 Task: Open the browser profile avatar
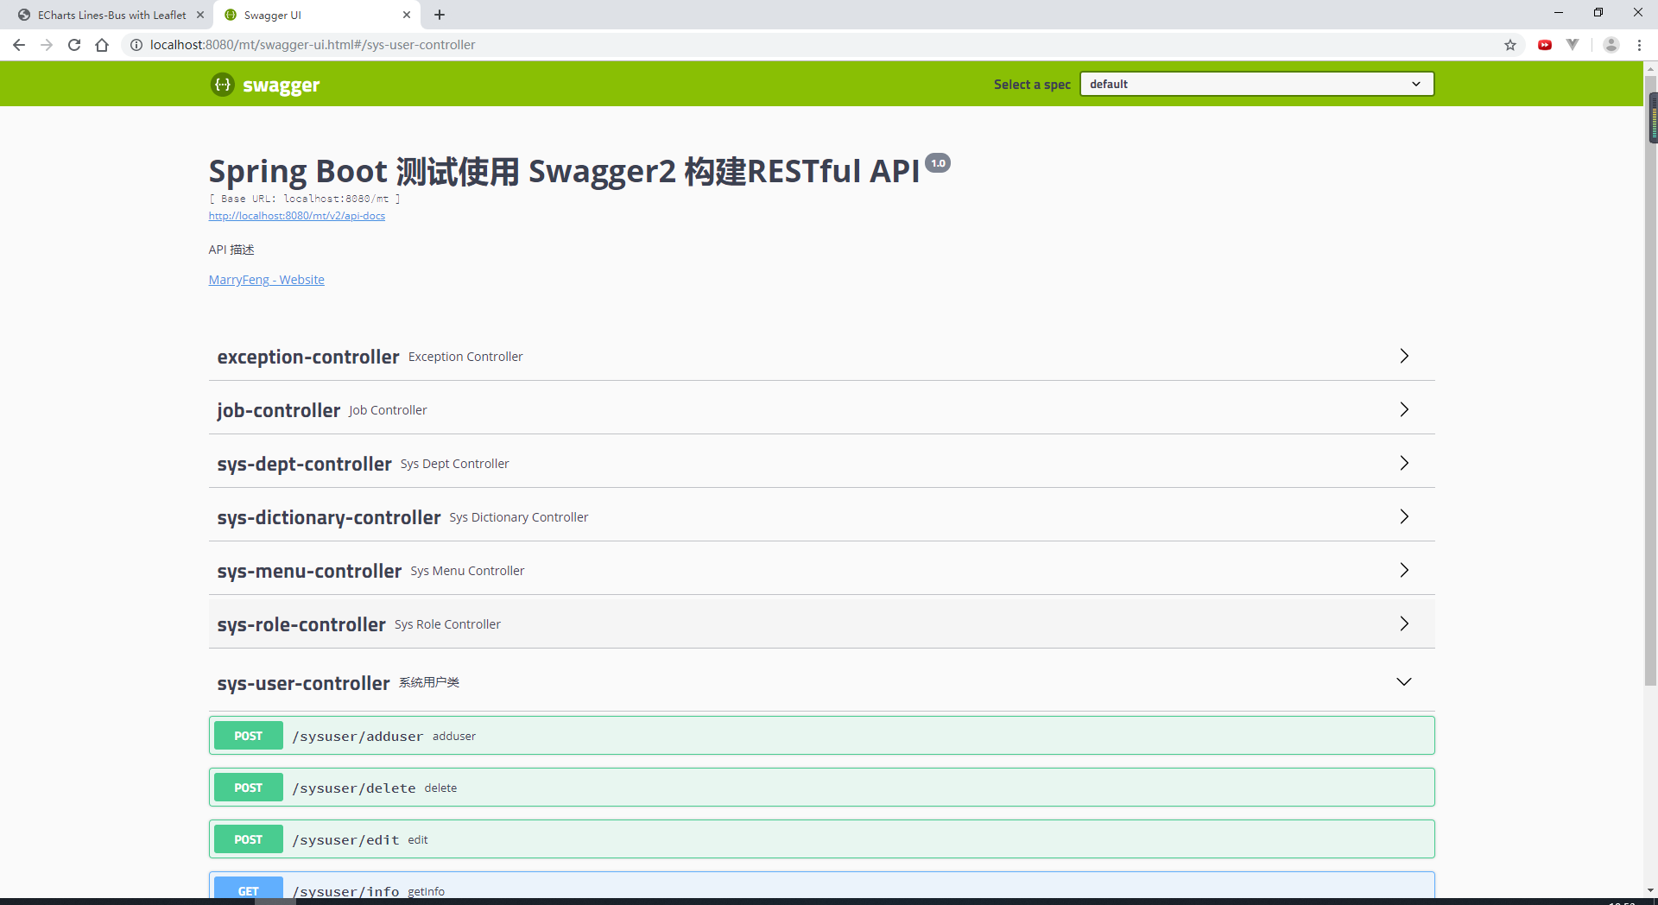tap(1611, 45)
